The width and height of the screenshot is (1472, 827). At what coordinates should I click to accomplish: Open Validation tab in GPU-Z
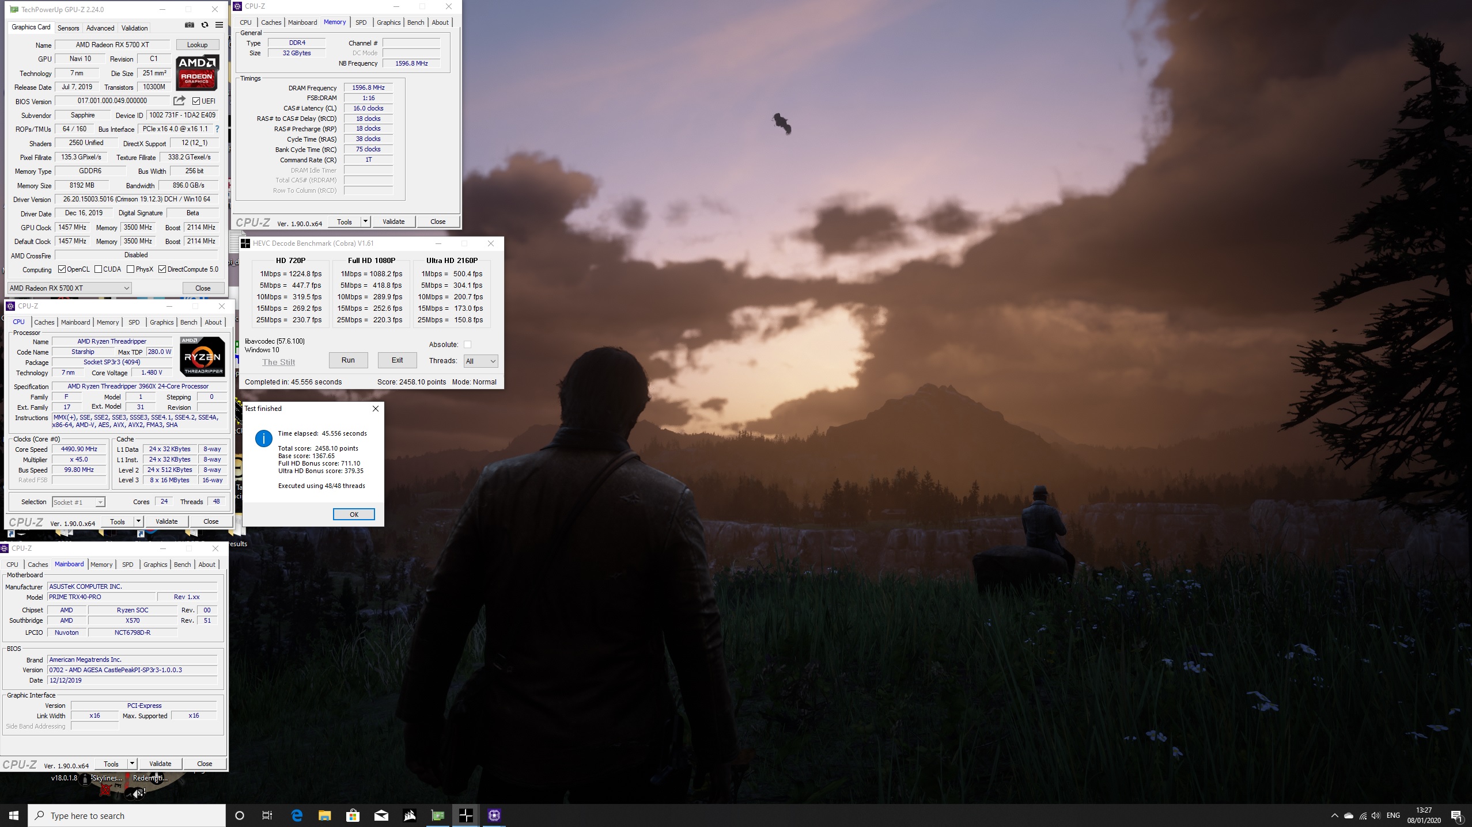tap(134, 28)
